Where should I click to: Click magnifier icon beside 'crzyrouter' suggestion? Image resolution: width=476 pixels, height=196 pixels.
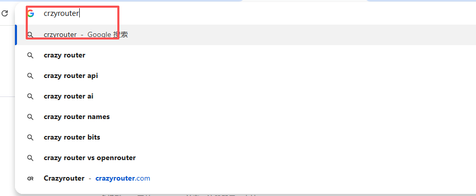coord(30,35)
